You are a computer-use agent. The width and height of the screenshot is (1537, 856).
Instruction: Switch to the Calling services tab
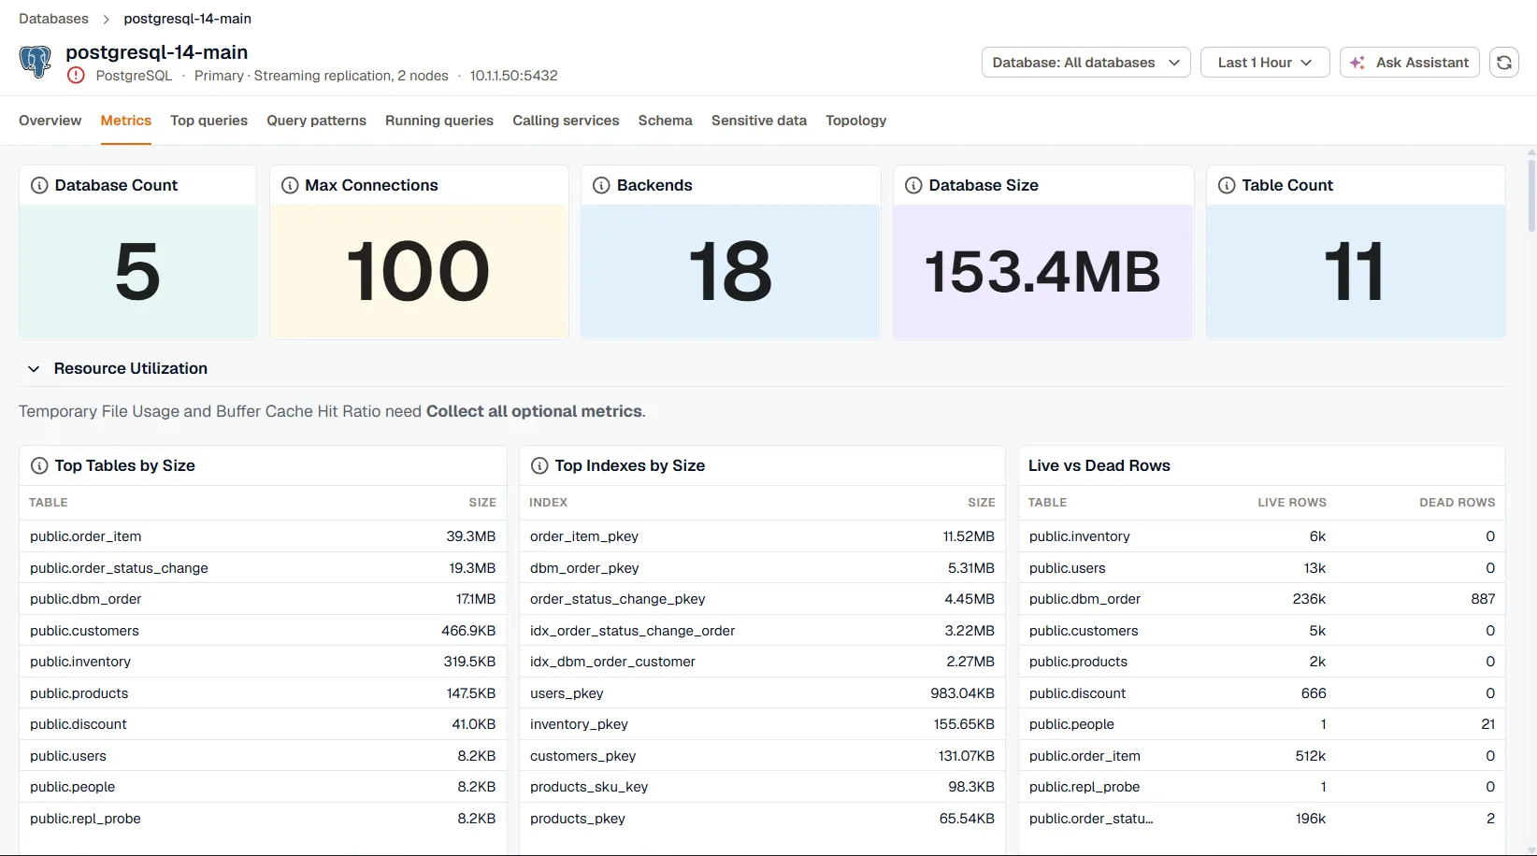(x=566, y=121)
